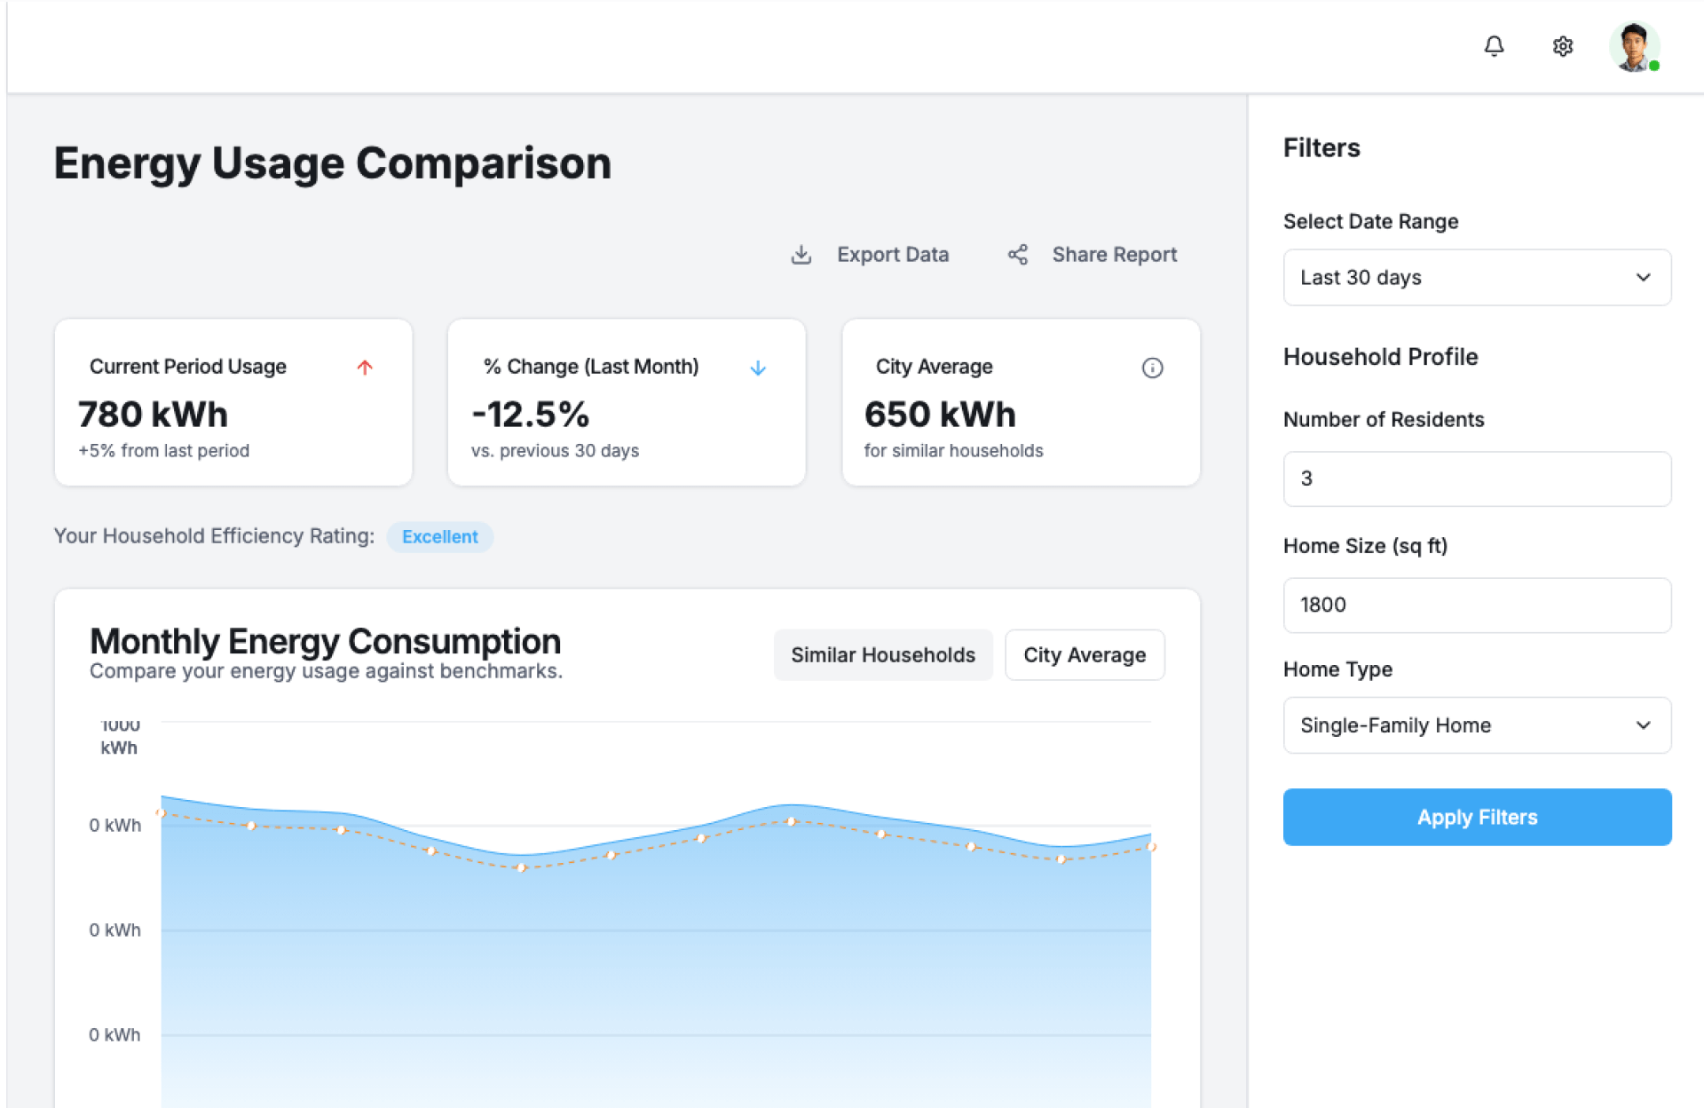Click the 650 kWh City Average card
This screenshot has height=1108, width=1704.
(x=1021, y=404)
